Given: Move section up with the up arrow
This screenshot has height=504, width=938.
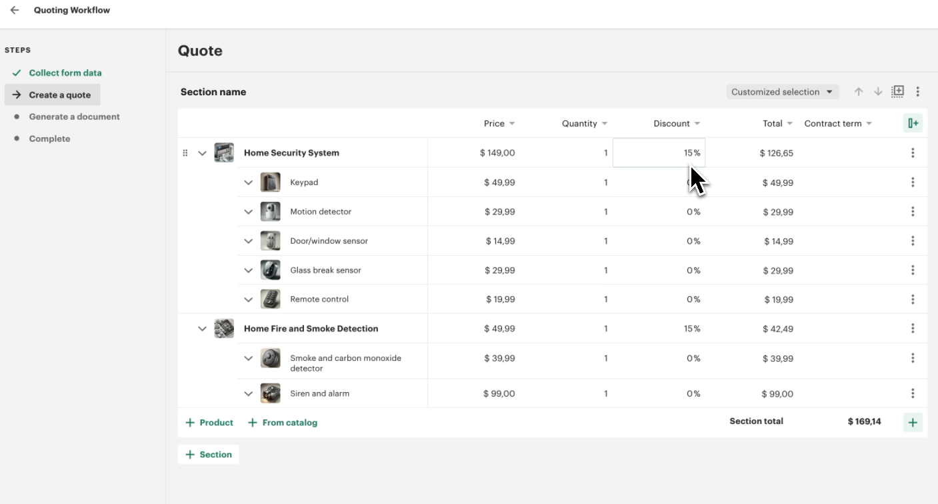Looking at the screenshot, I should pyautogui.click(x=859, y=92).
